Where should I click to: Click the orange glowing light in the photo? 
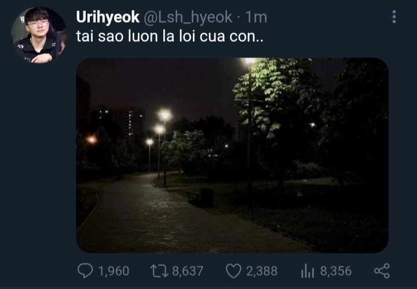click(x=92, y=140)
